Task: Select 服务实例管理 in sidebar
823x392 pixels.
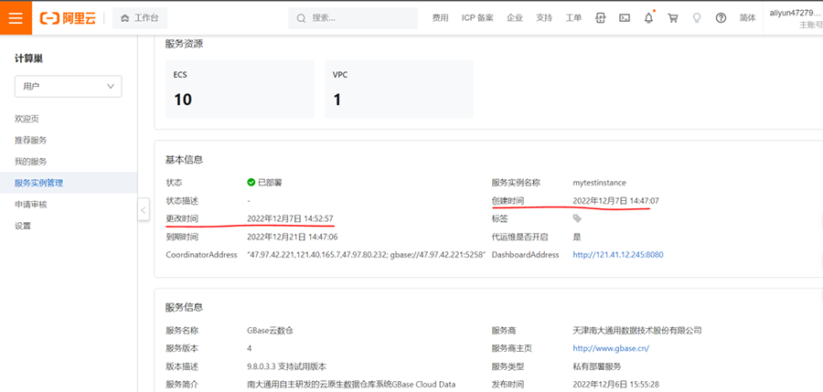Action: (x=69, y=183)
